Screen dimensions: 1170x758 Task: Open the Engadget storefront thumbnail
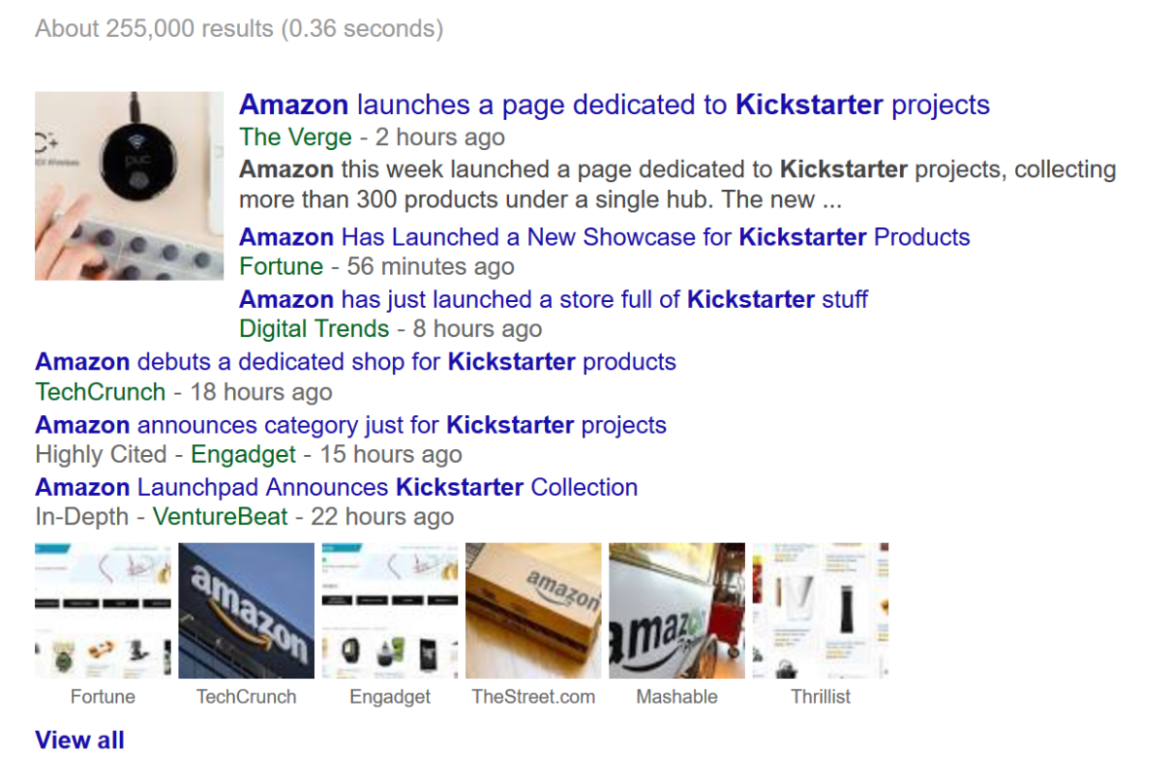tap(389, 610)
